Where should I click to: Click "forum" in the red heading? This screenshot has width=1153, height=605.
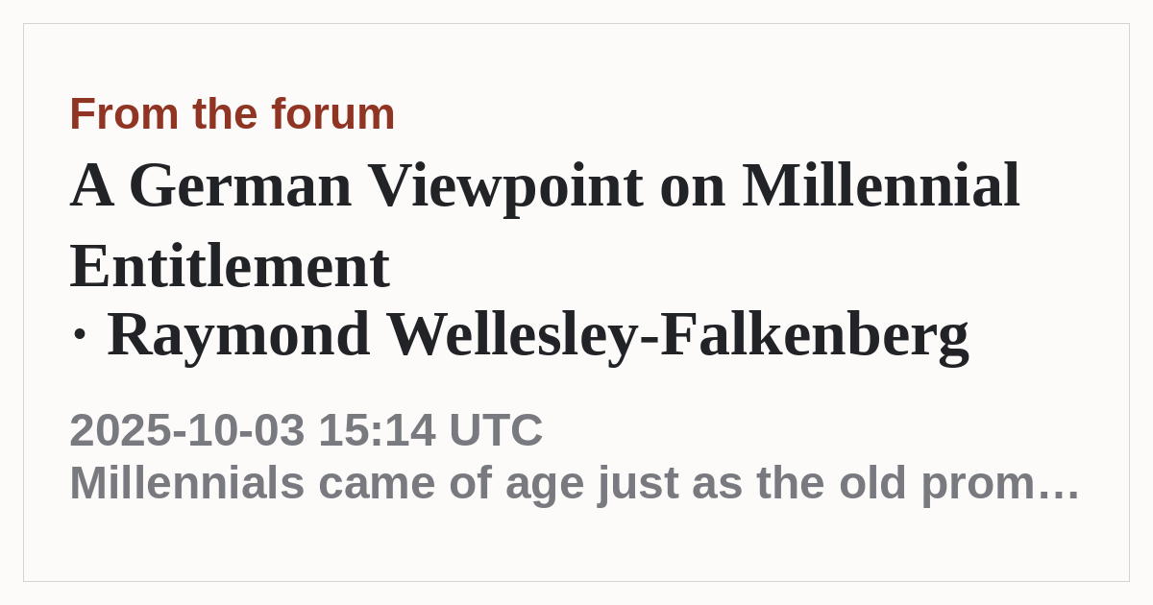[332, 114]
